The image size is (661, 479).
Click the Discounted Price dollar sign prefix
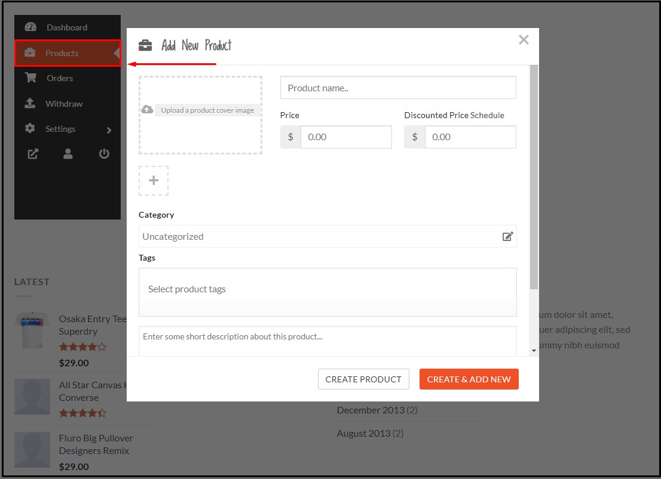coord(415,137)
